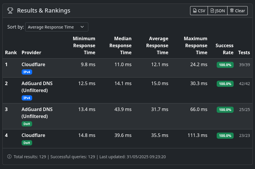Screen dimensions: 255x169
Task: Click the 13.4 ms minimum time cell
Action: (87, 109)
